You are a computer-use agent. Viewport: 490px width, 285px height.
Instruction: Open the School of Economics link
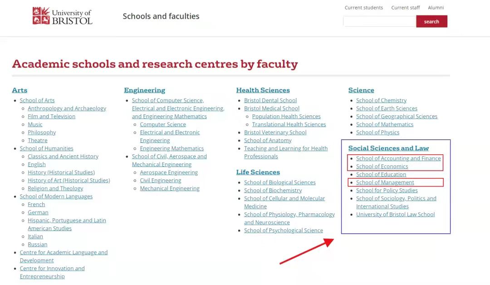382,166
